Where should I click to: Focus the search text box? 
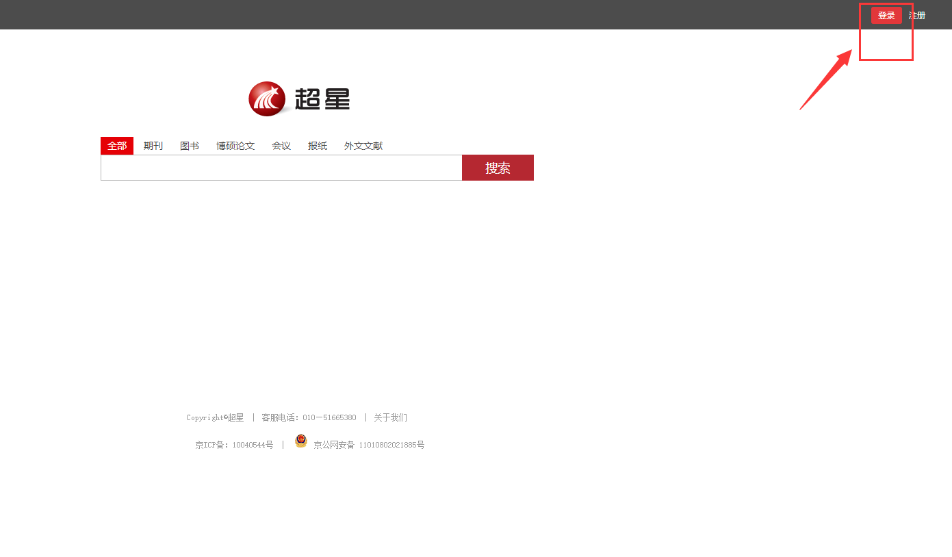[x=281, y=168]
